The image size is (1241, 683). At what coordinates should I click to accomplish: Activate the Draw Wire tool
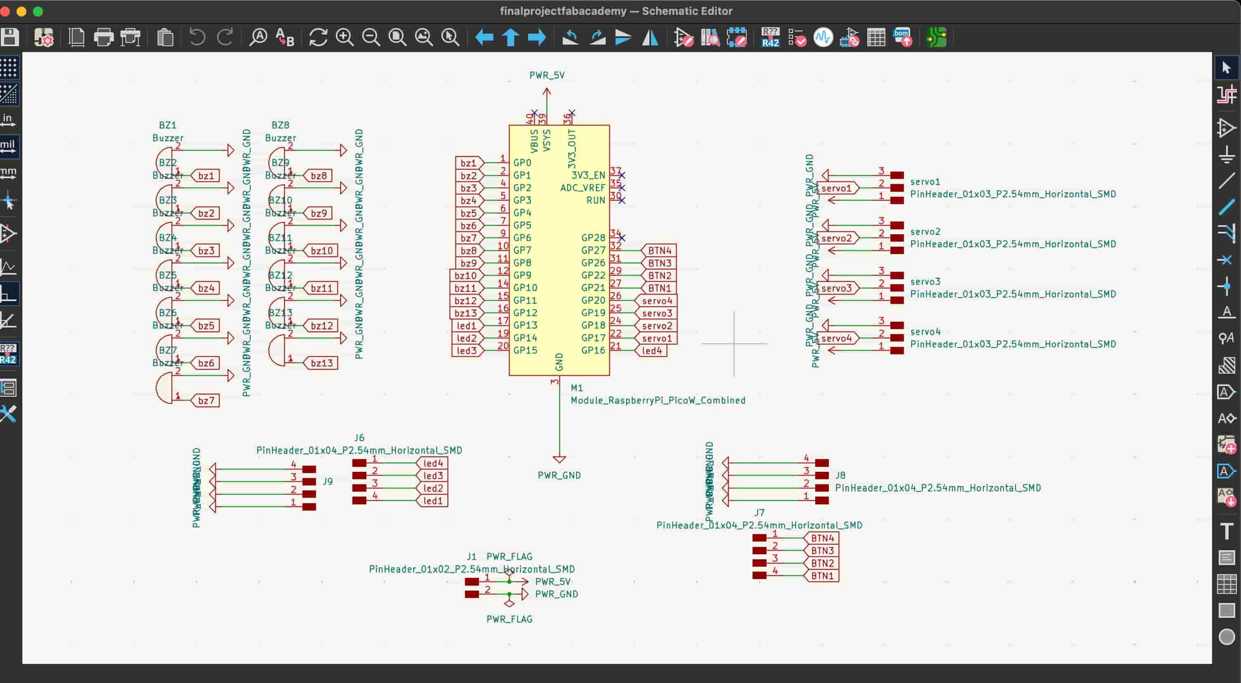tap(1227, 181)
